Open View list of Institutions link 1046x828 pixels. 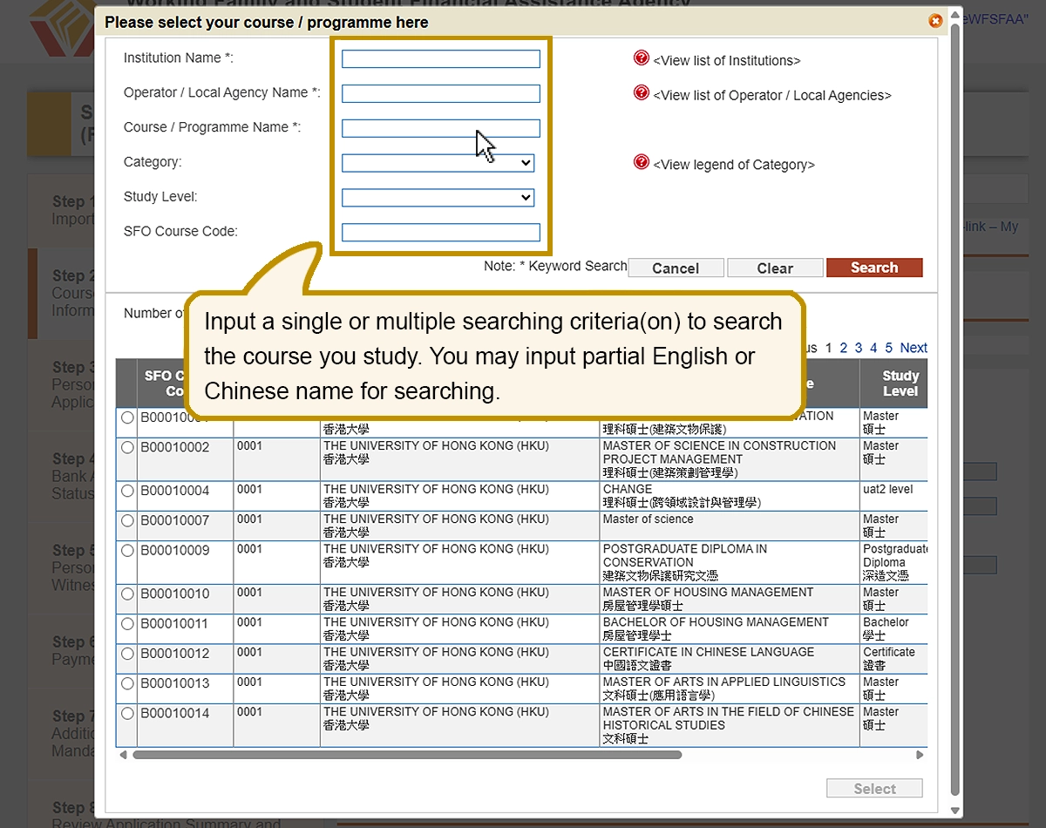tap(726, 61)
